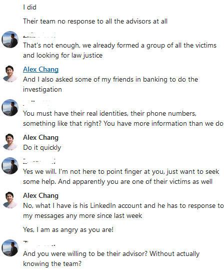Select avatar beside "And you were willing" message
Image resolution: width=224 pixels, height=270 pixels.
[x=10, y=248]
